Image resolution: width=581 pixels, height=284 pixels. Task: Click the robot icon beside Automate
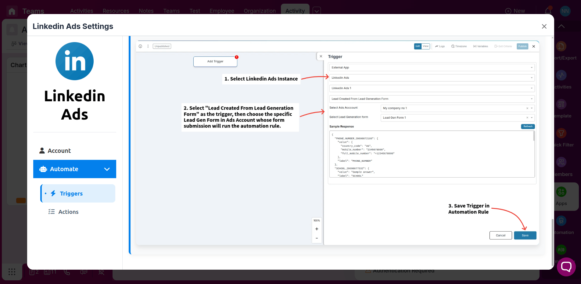pos(43,169)
